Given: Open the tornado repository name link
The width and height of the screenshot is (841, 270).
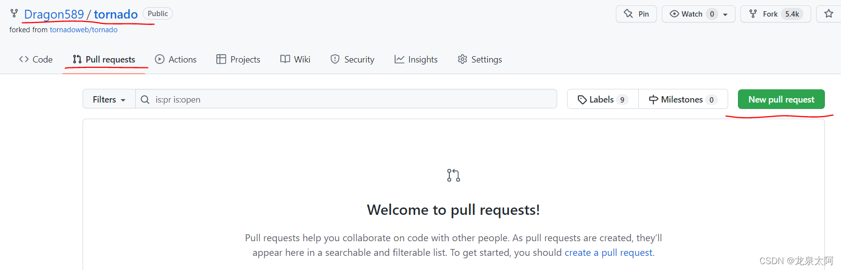Looking at the screenshot, I should 116,14.
